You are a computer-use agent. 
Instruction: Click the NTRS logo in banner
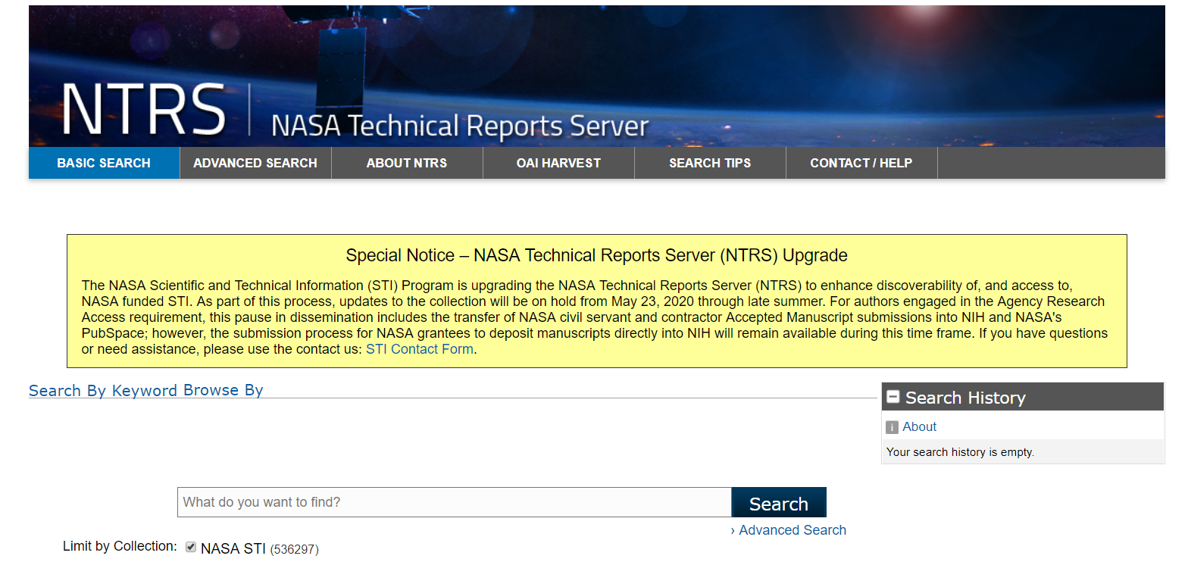tap(143, 110)
